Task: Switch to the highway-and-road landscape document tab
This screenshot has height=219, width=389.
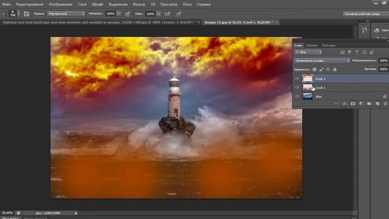Action: (x=98, y=23)
